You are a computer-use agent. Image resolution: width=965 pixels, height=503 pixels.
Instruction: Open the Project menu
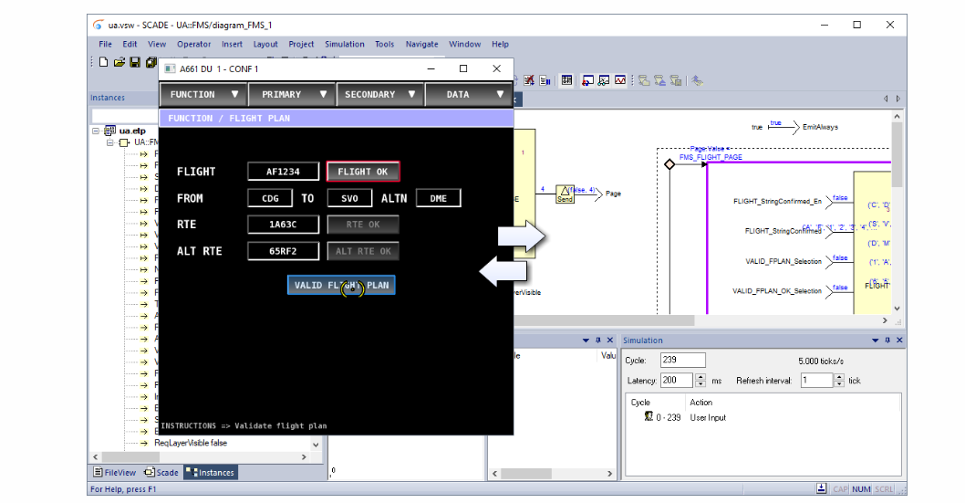point(301,45)
